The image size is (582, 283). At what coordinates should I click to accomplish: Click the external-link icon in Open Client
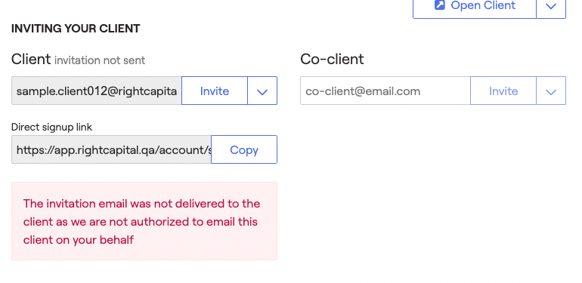439,5
